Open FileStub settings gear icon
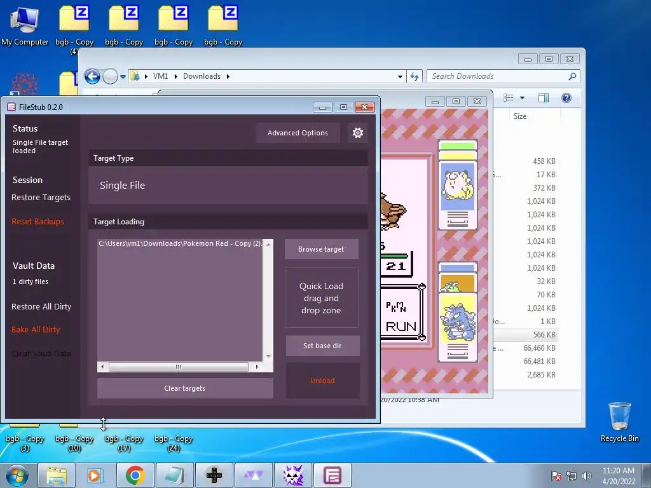The height and width of the screenshot is (488, 651). click(357, 133)
